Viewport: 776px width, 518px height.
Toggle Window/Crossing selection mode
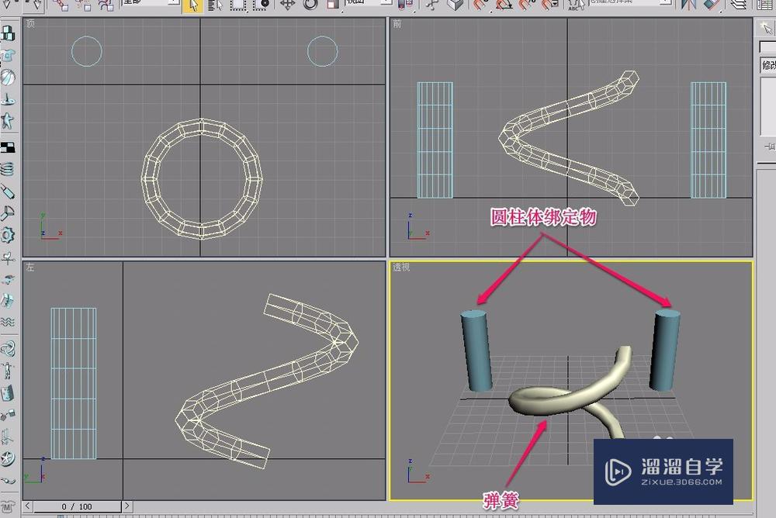(x=261, y=5)
